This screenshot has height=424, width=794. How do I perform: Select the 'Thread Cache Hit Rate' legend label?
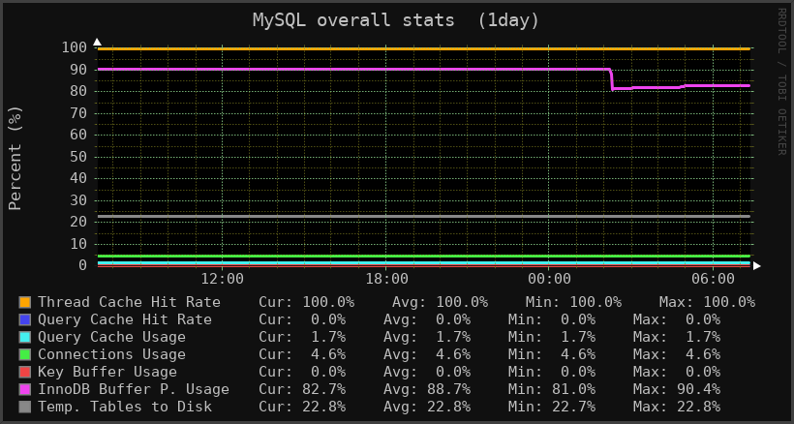tap(129, 302)
